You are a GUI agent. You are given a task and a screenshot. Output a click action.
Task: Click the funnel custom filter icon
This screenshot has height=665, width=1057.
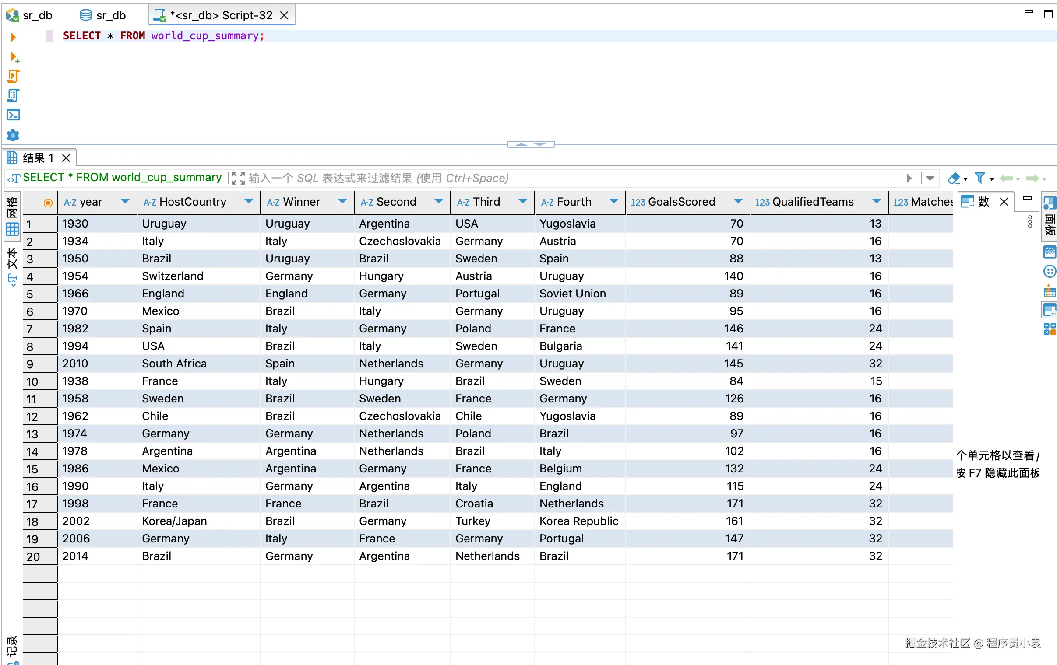pos(979,178)
